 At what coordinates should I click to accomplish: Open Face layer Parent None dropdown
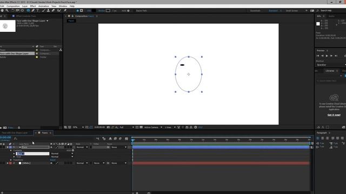119,147
